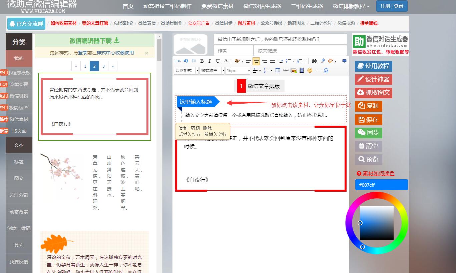Screen dimensions: 456x273
Task: Click the 官方交流群 button
Action: [x=26, y=24]
